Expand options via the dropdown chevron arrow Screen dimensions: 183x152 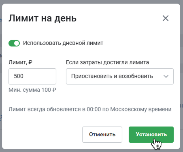pyautogui.click(x=166, y=76)
